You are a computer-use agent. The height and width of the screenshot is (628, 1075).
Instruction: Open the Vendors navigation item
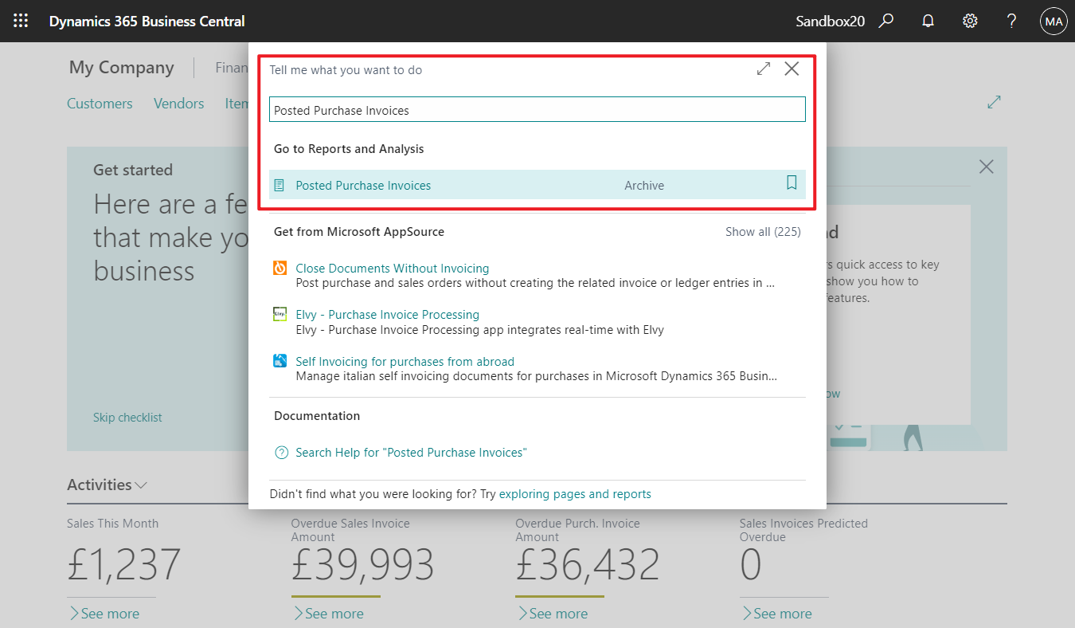click(x=178, y=103)
